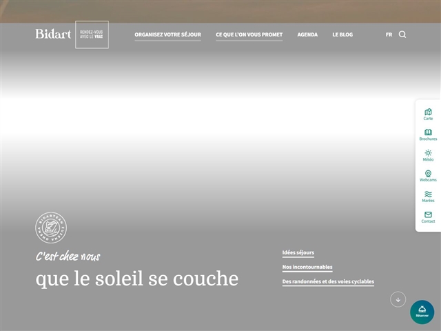Go to the Agenda page
Viewport: 441px width, 331px height.
(307, 34)
